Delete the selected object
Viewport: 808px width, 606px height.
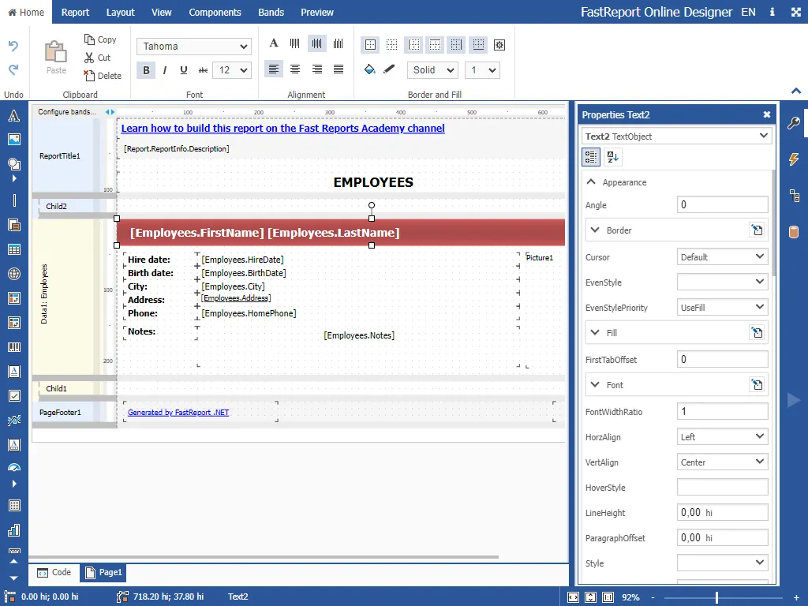point(103,76)
